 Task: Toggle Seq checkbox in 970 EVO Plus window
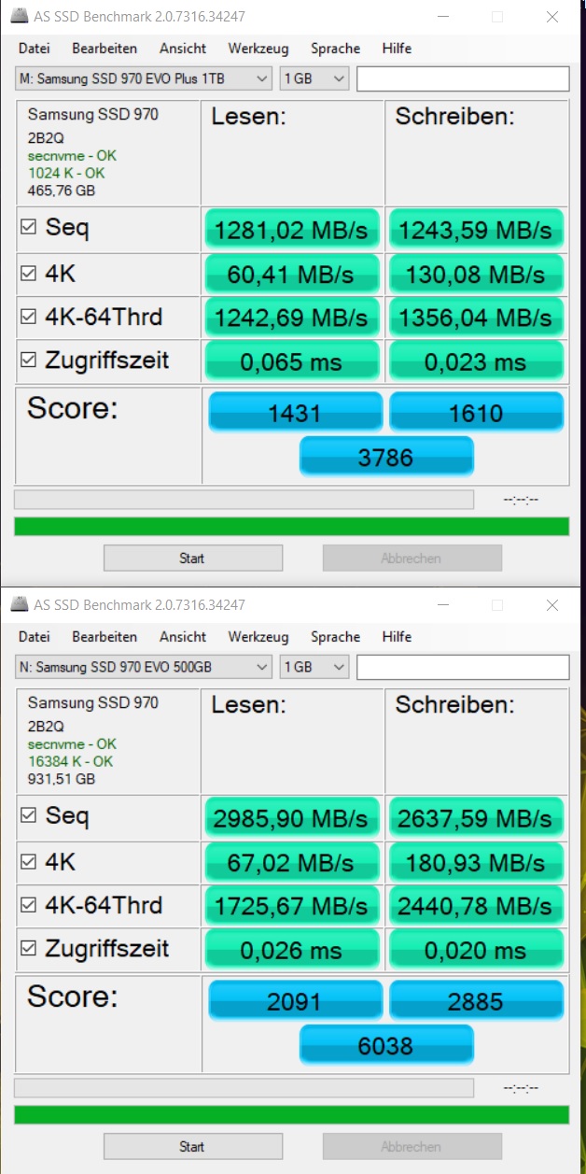tap(29, 227)
